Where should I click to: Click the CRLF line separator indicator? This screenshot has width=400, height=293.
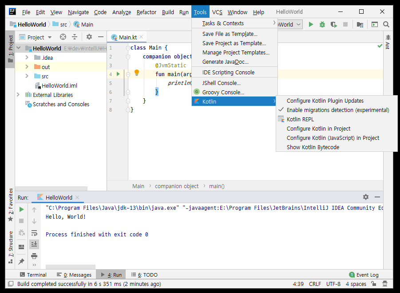coord(315,284)
